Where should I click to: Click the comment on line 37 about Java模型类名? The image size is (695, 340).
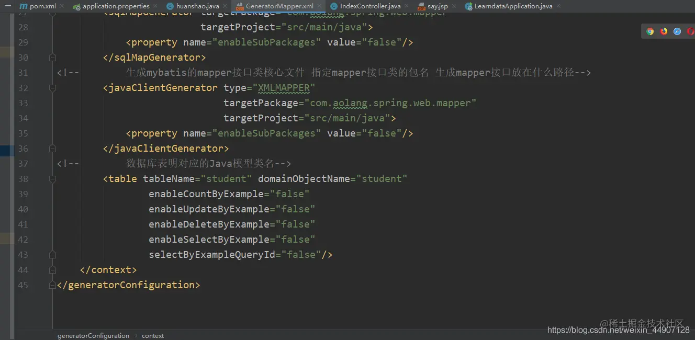click(x=209, y=164)
